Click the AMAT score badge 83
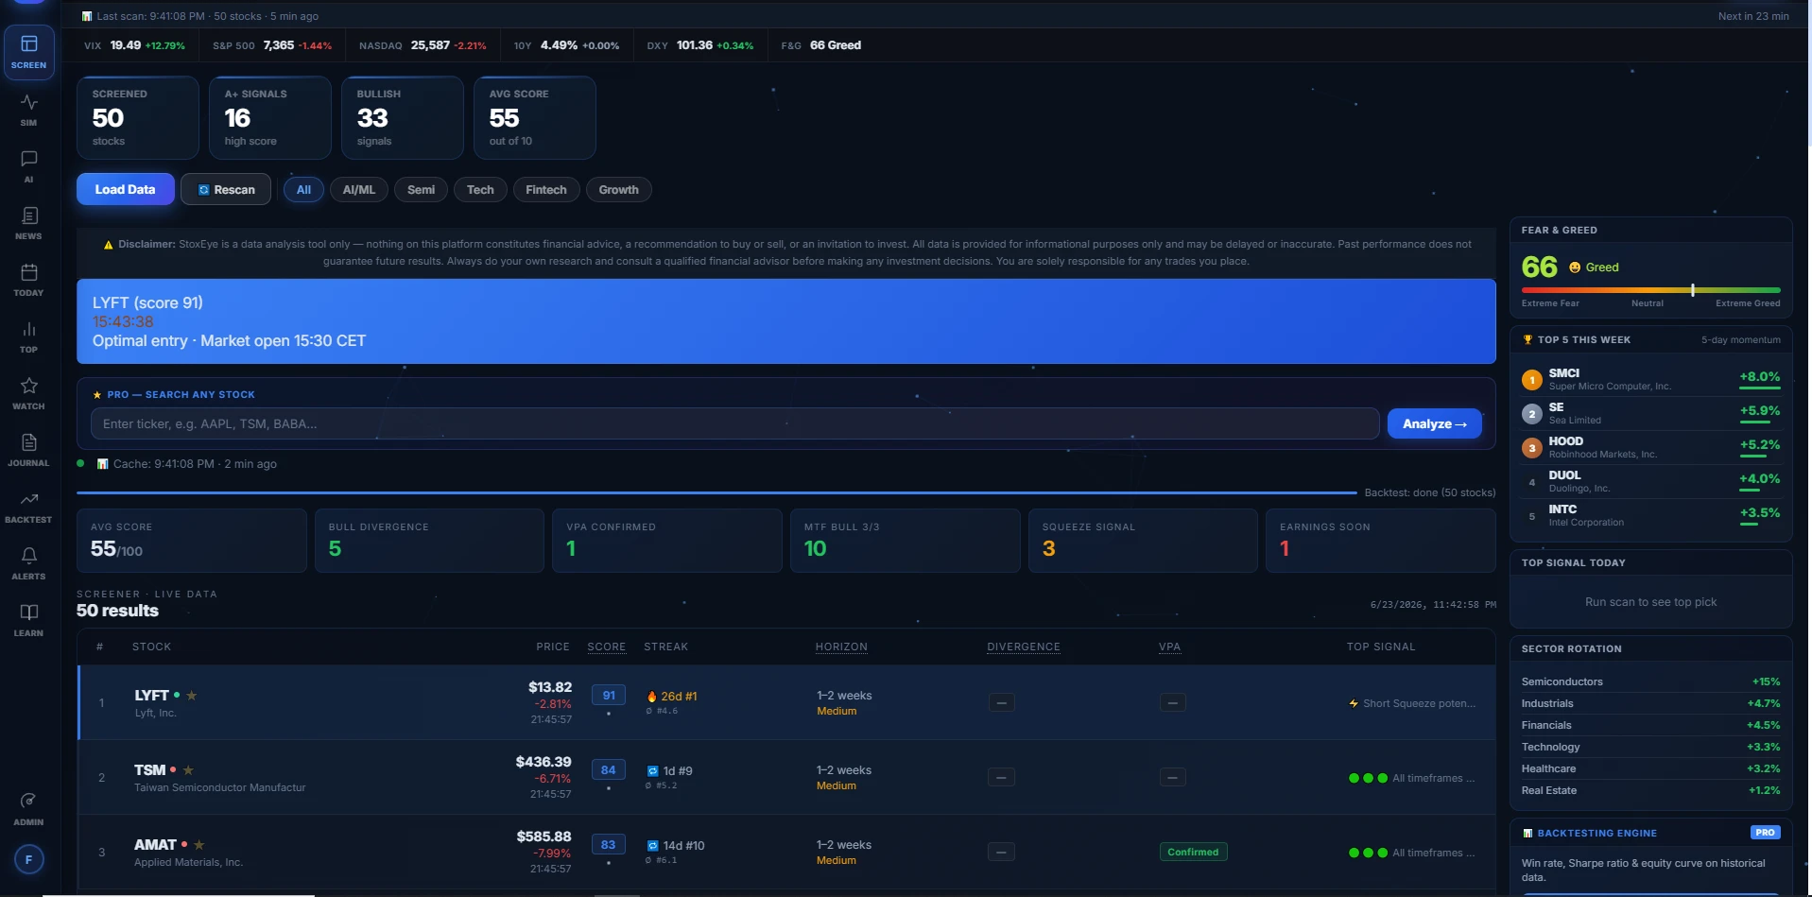The height and width of the screenshot is (897, 1812). pos(609,844)
